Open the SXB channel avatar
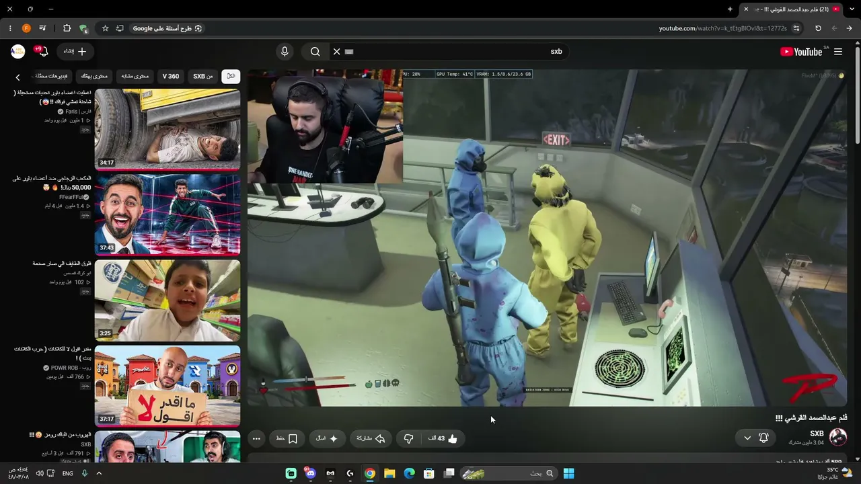Image resolution: width=861 pixels, height=484 pixels. pos(837,438)
